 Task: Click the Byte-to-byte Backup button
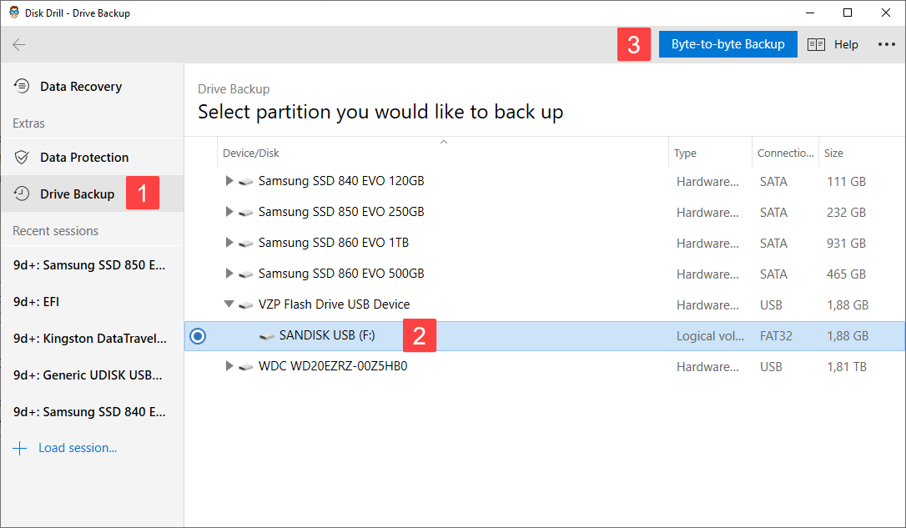tap(727, 45)
